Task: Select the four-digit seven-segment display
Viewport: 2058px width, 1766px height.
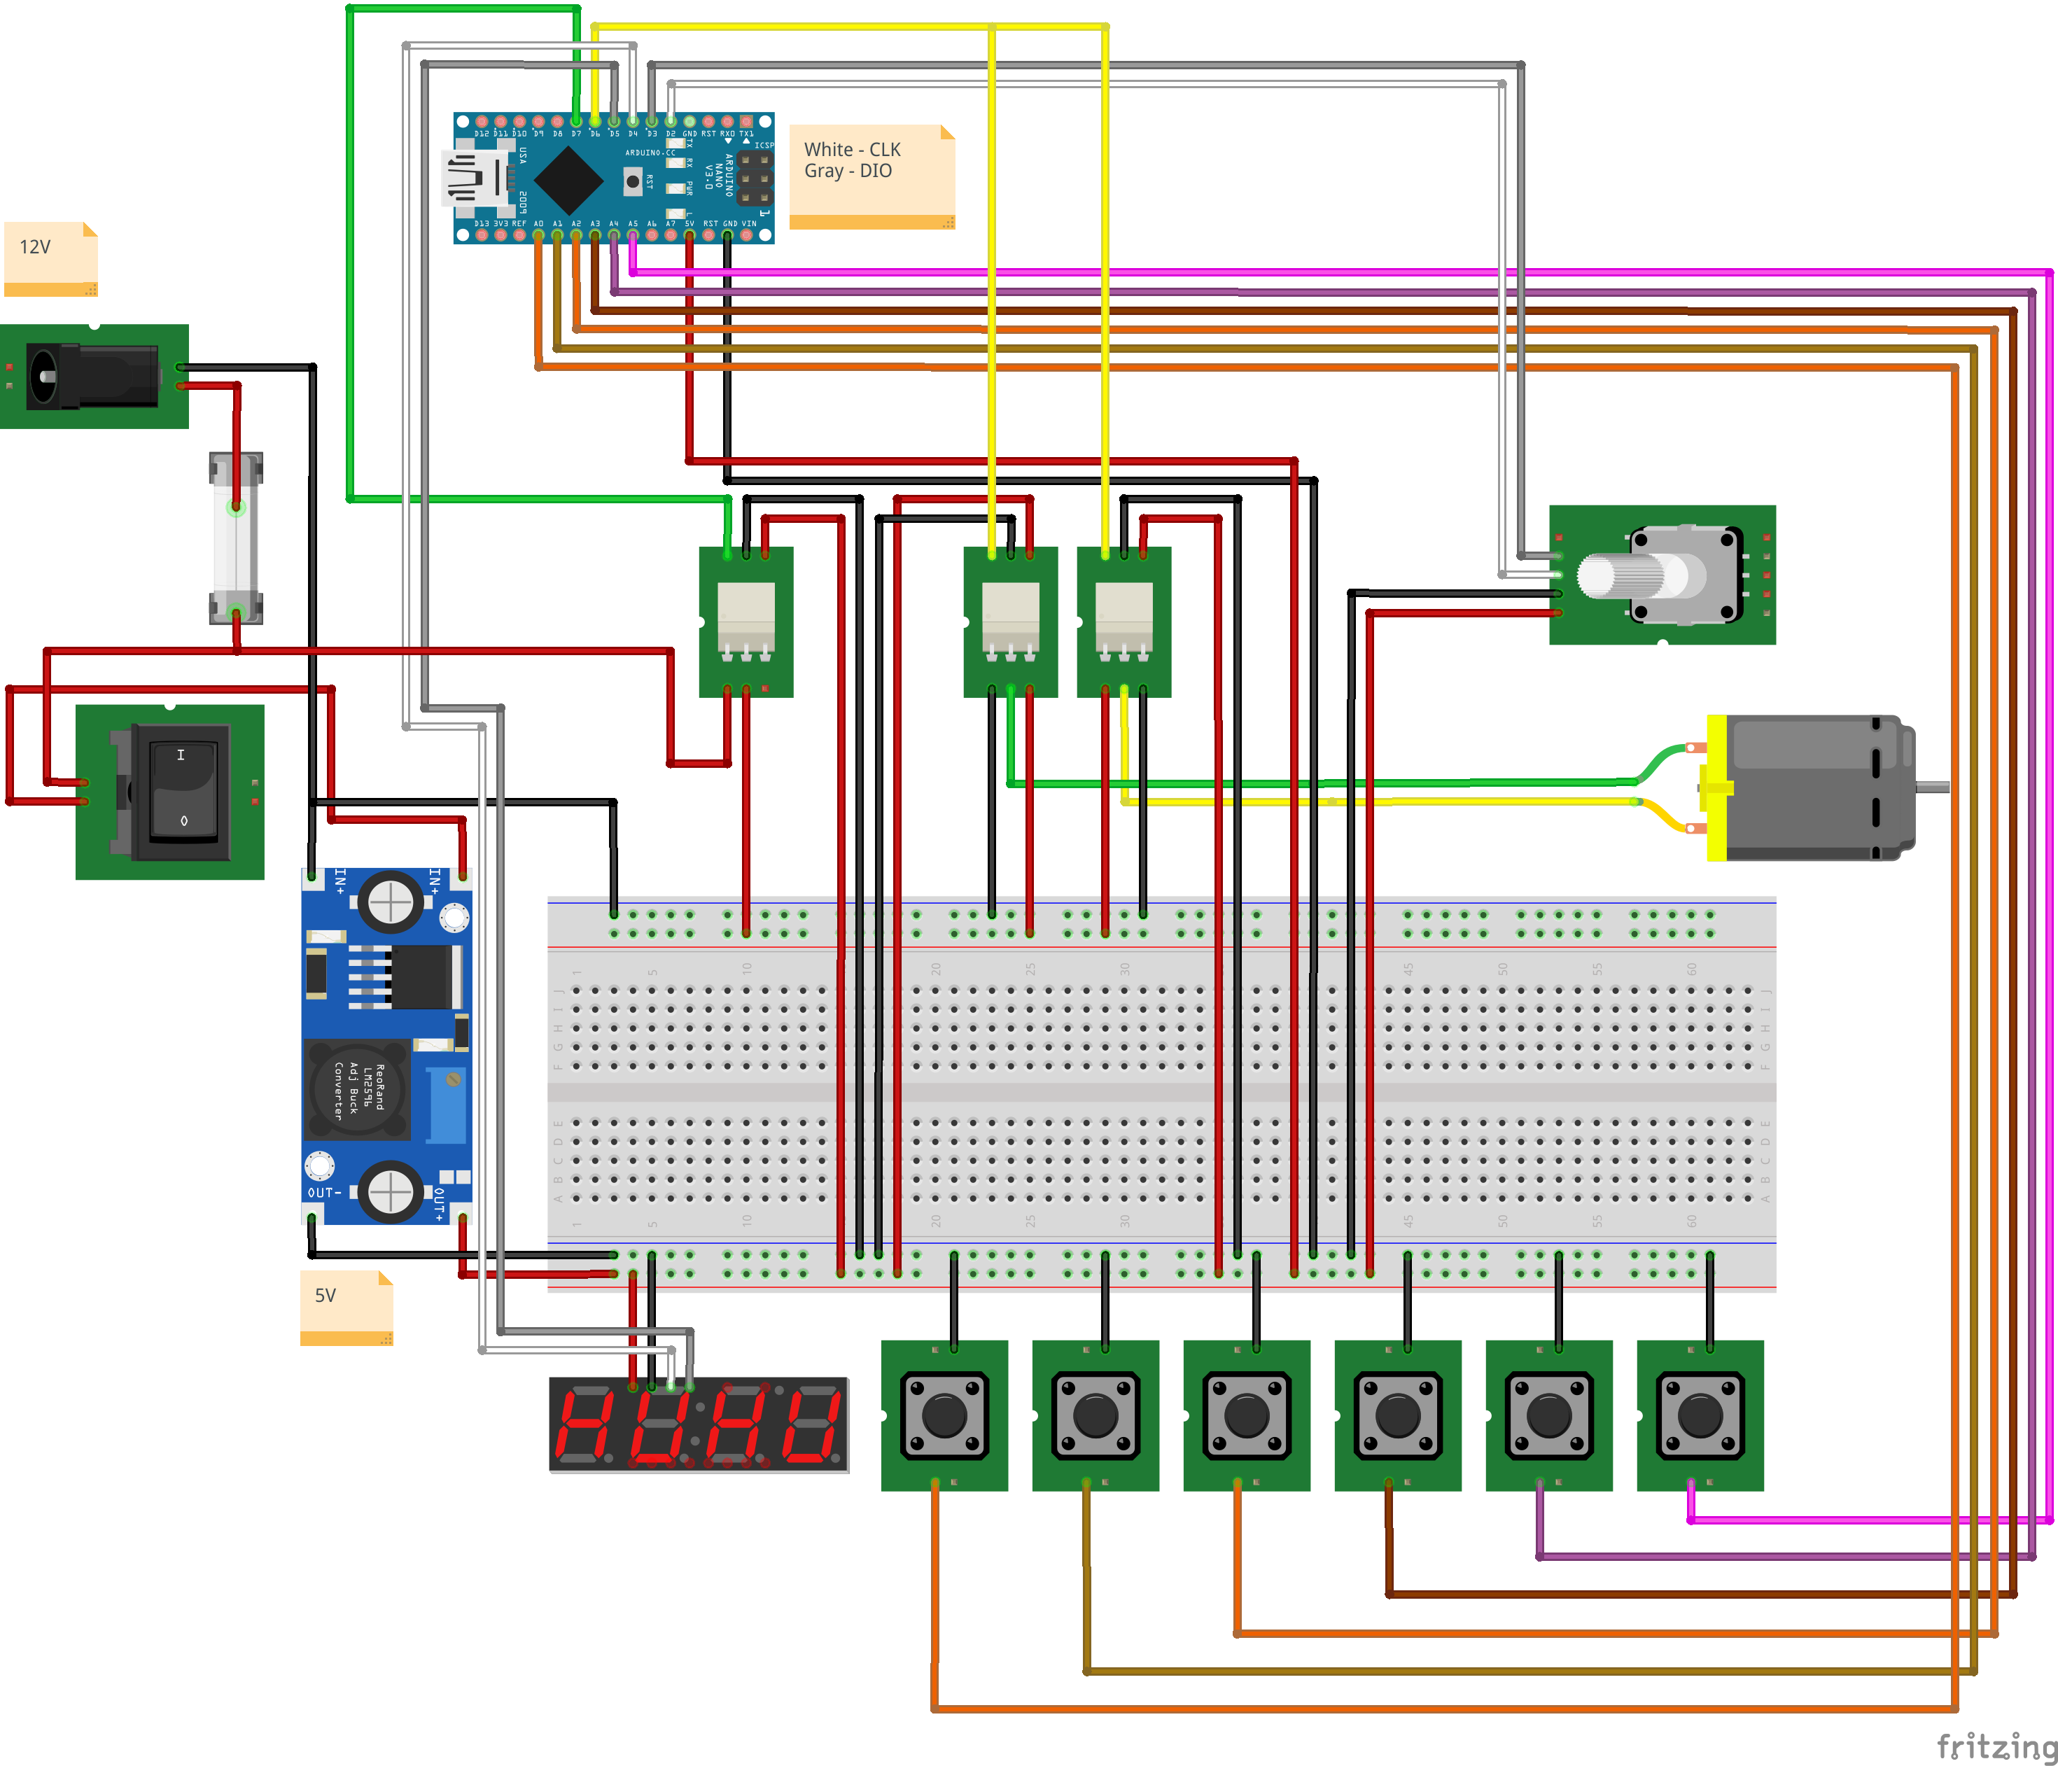Action: (699, 1424)
